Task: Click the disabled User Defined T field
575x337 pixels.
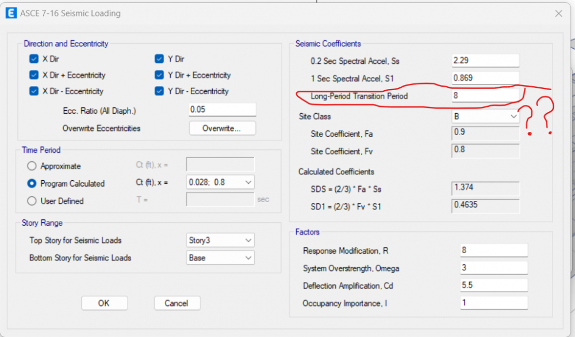Action: (220, 200)
